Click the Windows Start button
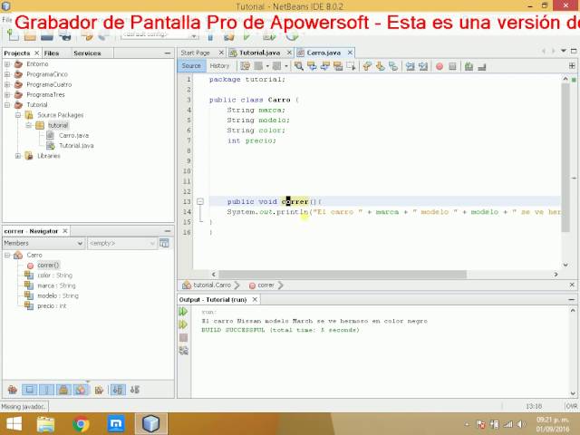The height and width of the screenshot is (435, 580). pyautogui.click(x=14, y=424)
